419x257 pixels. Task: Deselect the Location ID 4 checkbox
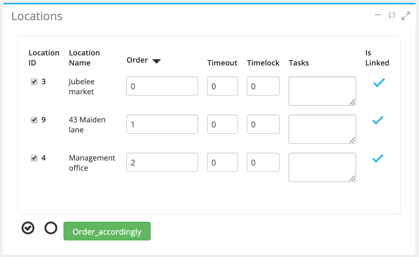click(x=34, y=158)
